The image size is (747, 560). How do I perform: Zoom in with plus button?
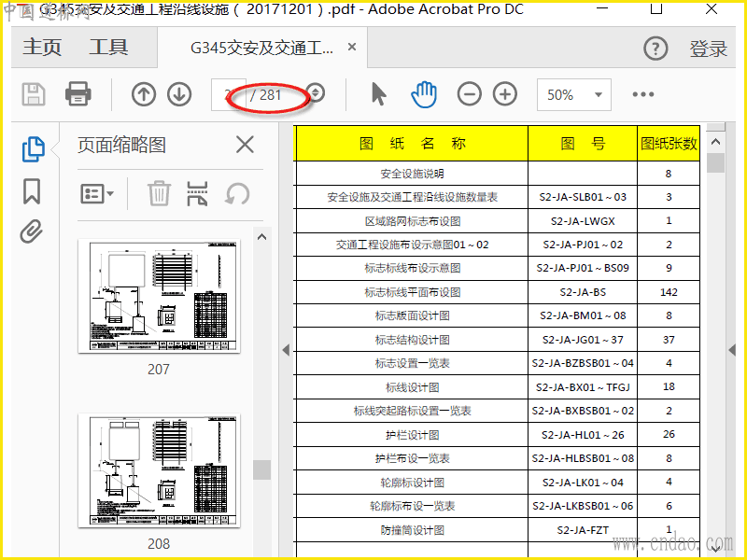point(505,94)
